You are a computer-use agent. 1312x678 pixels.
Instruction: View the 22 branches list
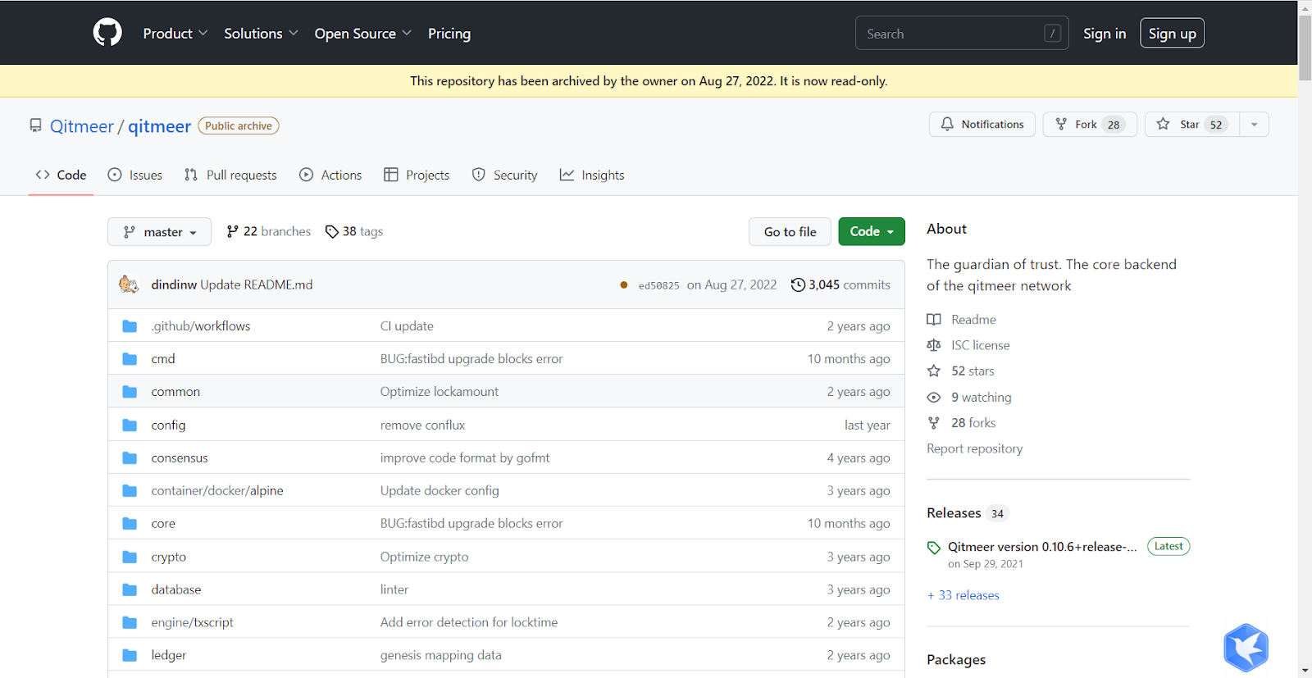pyautogui.click(x=269, y=232)
